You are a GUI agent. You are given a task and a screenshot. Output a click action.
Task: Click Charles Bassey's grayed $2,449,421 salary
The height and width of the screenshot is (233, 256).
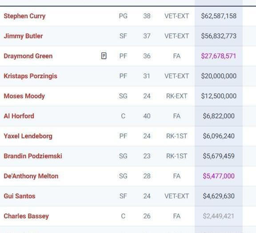[x=219, y=216]
